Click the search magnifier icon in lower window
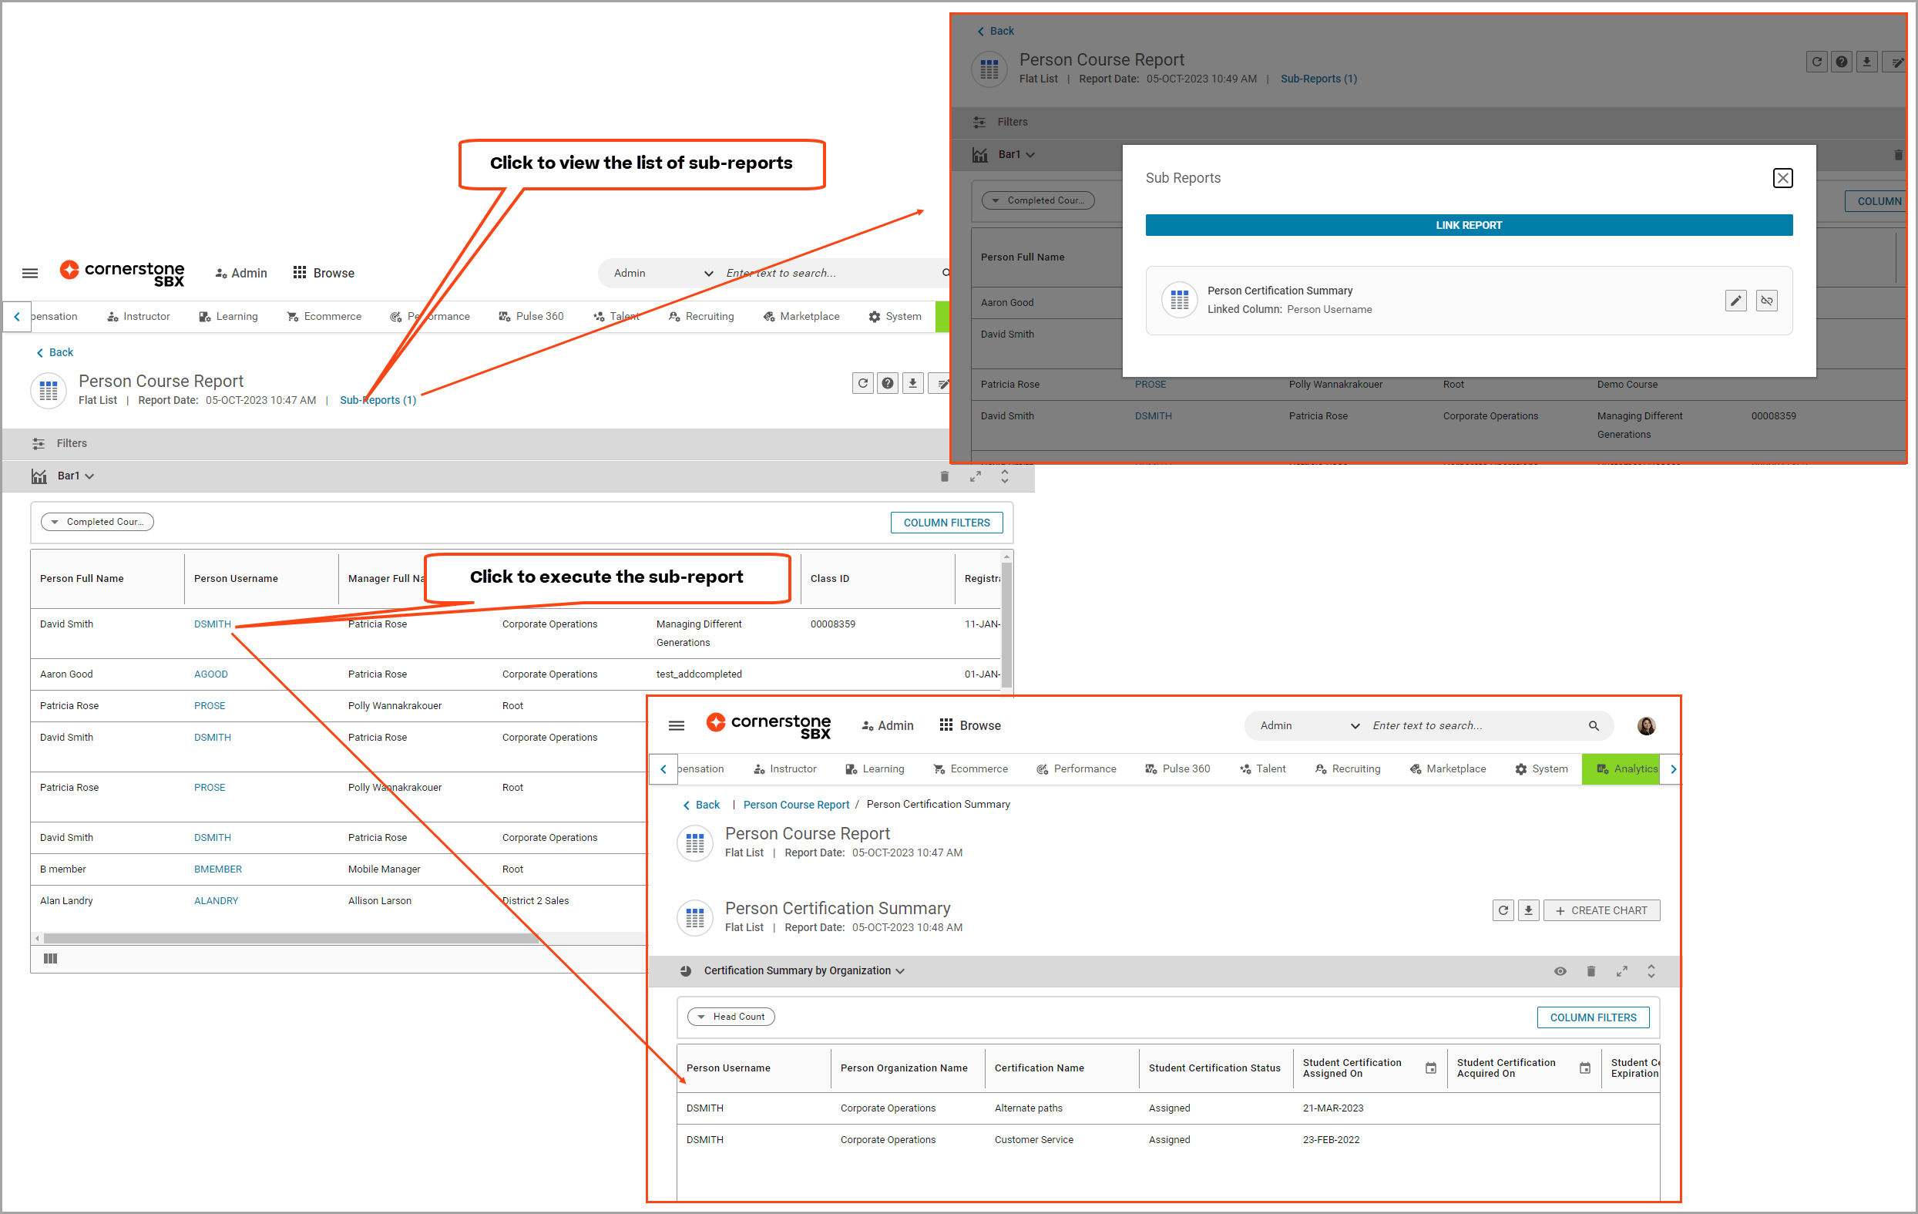The width and height of the screenshot is (1918, 1214). (1593, 725)
